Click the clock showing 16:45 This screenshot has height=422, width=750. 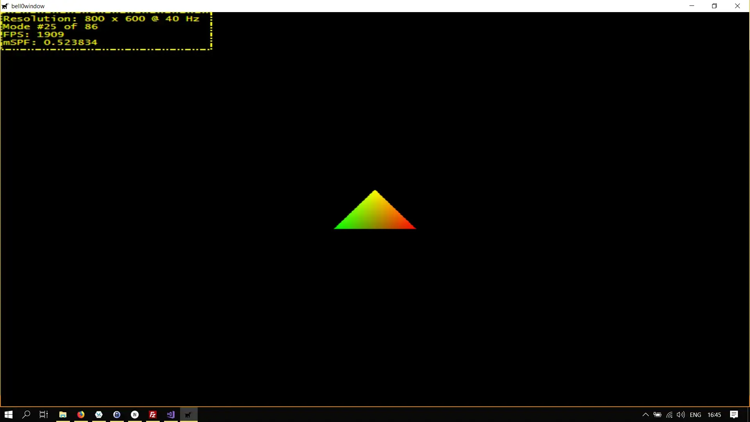tap(714, 415)
